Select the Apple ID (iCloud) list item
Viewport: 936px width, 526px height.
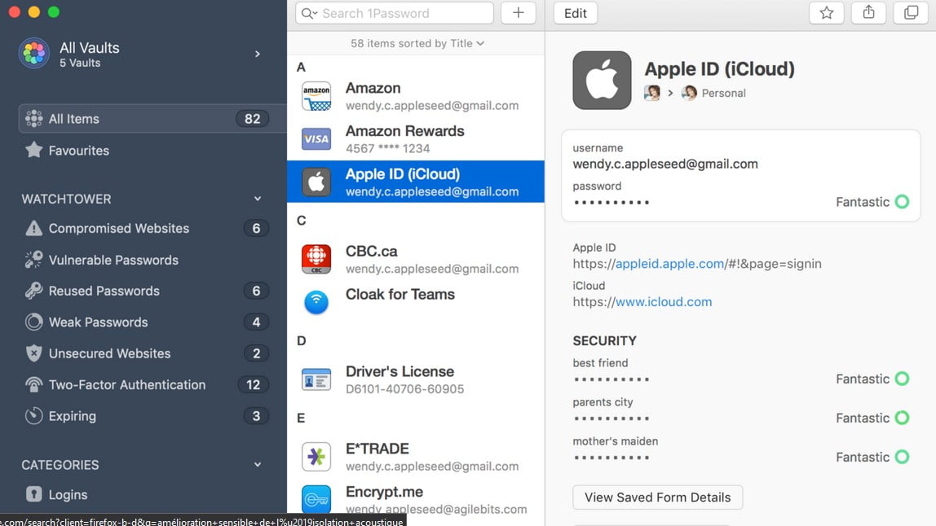(x=416, y=182)
